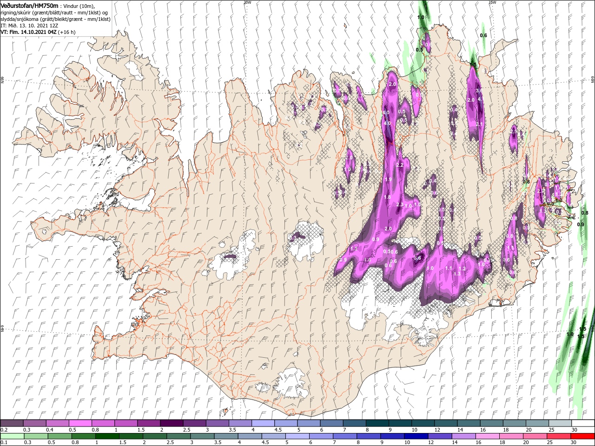Image resolution: width=595 pixels, height=446 pixels.
Task: Click the 30 label under lower legend
Action: (574, 443)
